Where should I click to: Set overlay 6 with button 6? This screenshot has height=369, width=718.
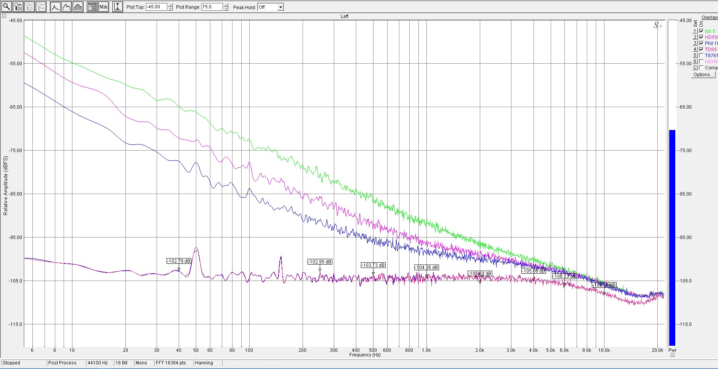click(x=695, y=61)
